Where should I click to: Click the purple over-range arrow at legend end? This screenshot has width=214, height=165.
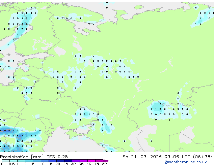click(x=107, y=161)
